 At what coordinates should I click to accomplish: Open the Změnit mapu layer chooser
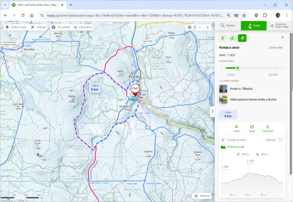click(x=17, y=27)
